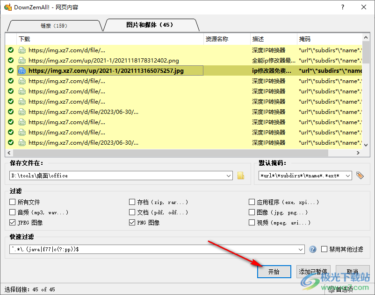
Task: Click the green check icon of the first row
Action: pos(11,50)
